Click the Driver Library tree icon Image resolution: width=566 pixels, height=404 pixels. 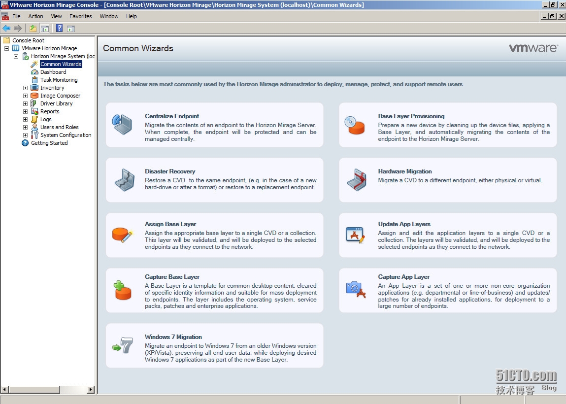pyautogui.click(x=33, y=103)
